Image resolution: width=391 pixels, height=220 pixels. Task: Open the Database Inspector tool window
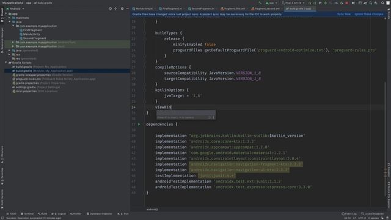99,214
